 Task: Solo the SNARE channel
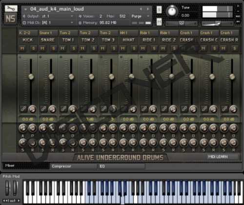point(54,48)
